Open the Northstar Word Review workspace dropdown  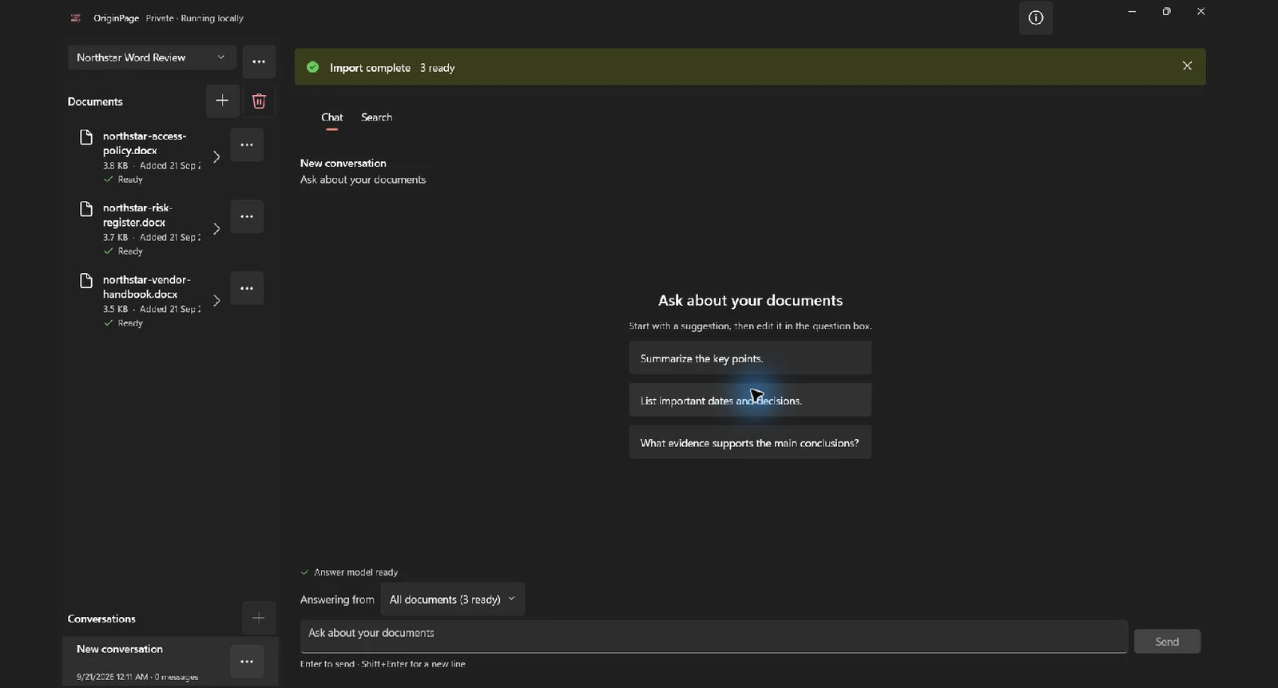pos(152,57)
